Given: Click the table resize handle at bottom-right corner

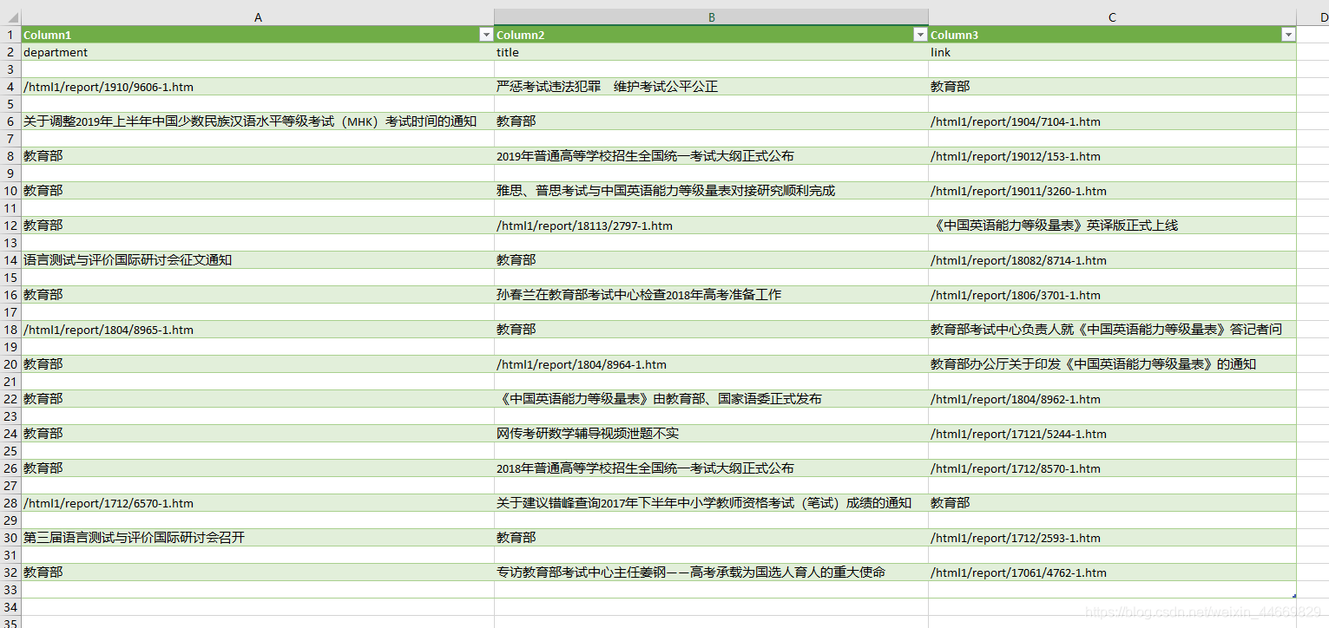Looking at the screenshot, I should click(1294, 596).
